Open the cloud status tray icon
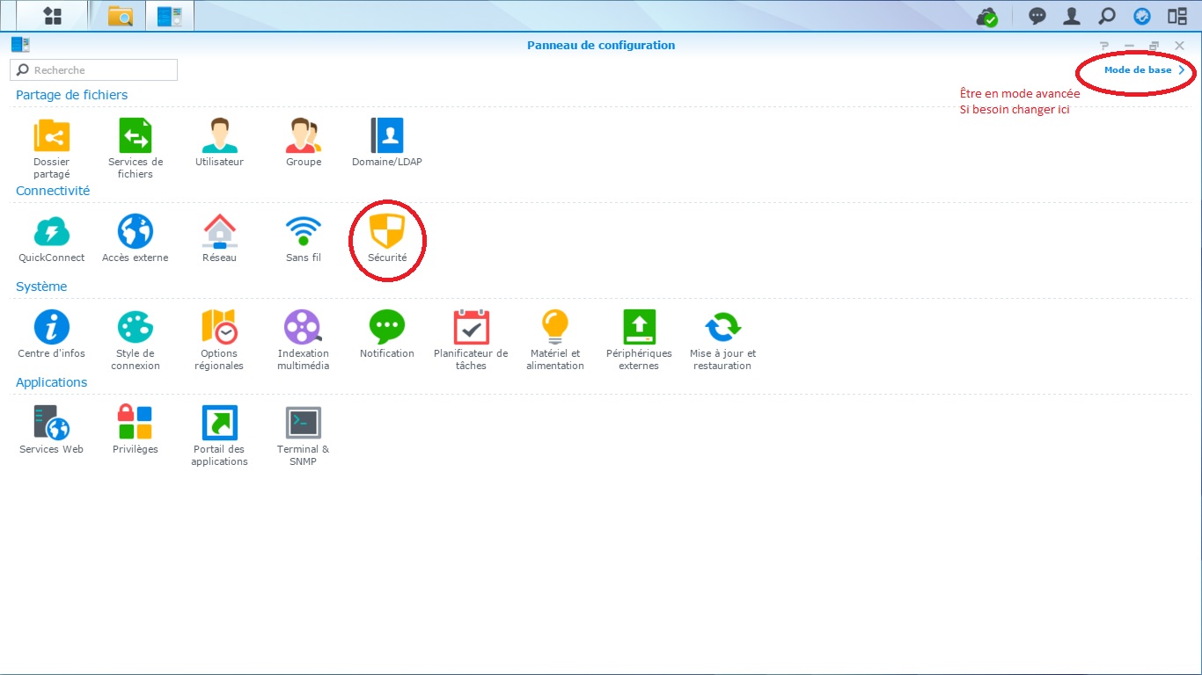1202x675 pixels. pos(987,16)
